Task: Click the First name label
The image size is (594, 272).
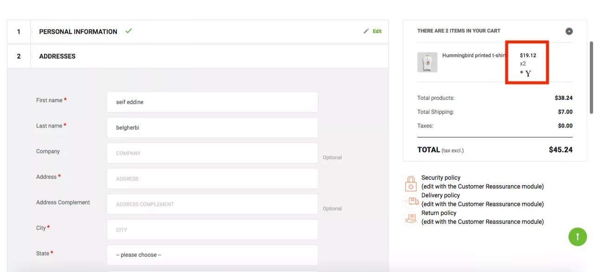Action: pos(49,100)
